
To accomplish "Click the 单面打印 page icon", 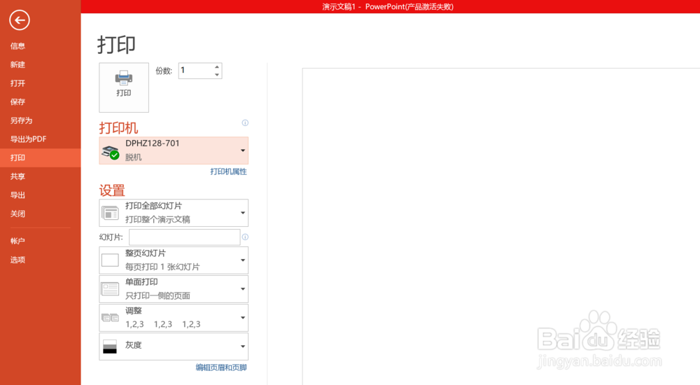I will tap(110, 289).
